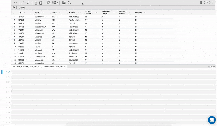Click the circular refresh icon
This screenshot has width=217, height=126.
pos(69,3)
